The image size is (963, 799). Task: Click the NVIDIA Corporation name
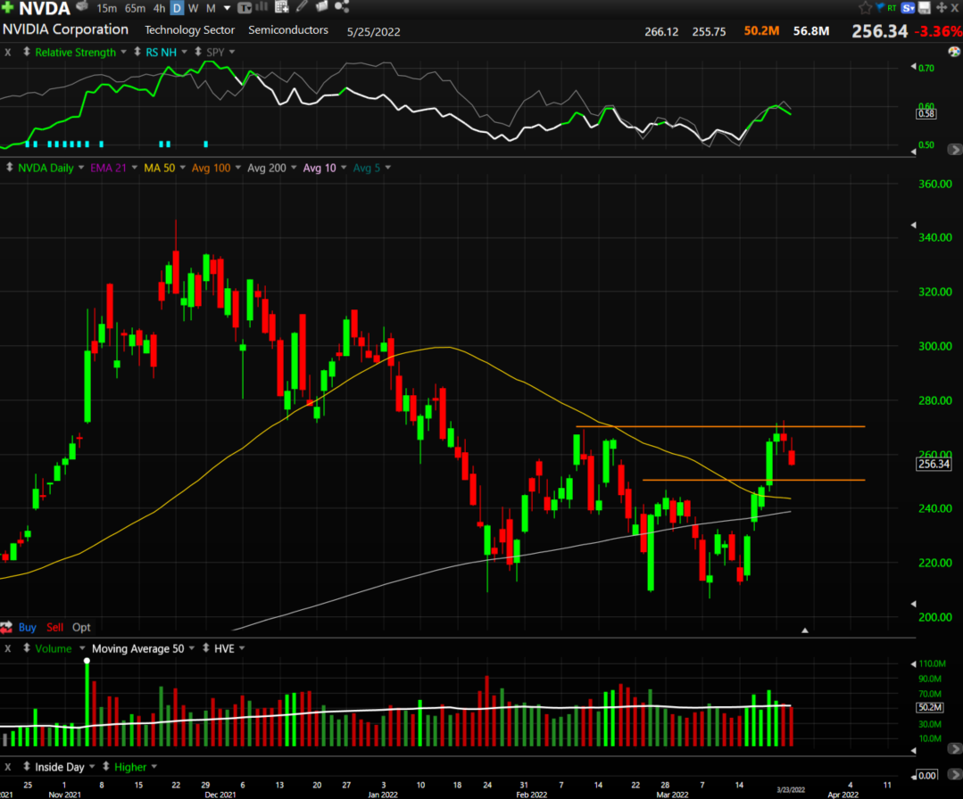click(66, 29)
